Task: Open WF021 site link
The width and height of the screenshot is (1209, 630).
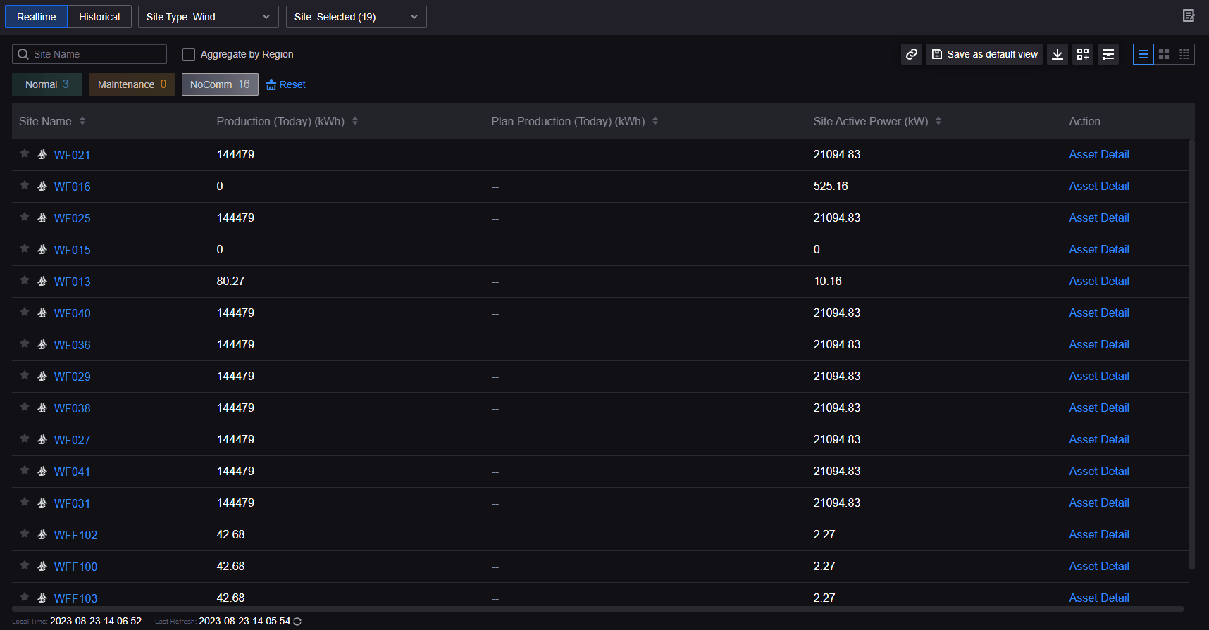Action: point(72,155)
